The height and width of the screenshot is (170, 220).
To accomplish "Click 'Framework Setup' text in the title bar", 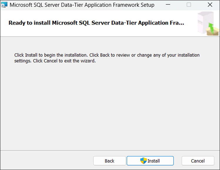I will (135, 5).
